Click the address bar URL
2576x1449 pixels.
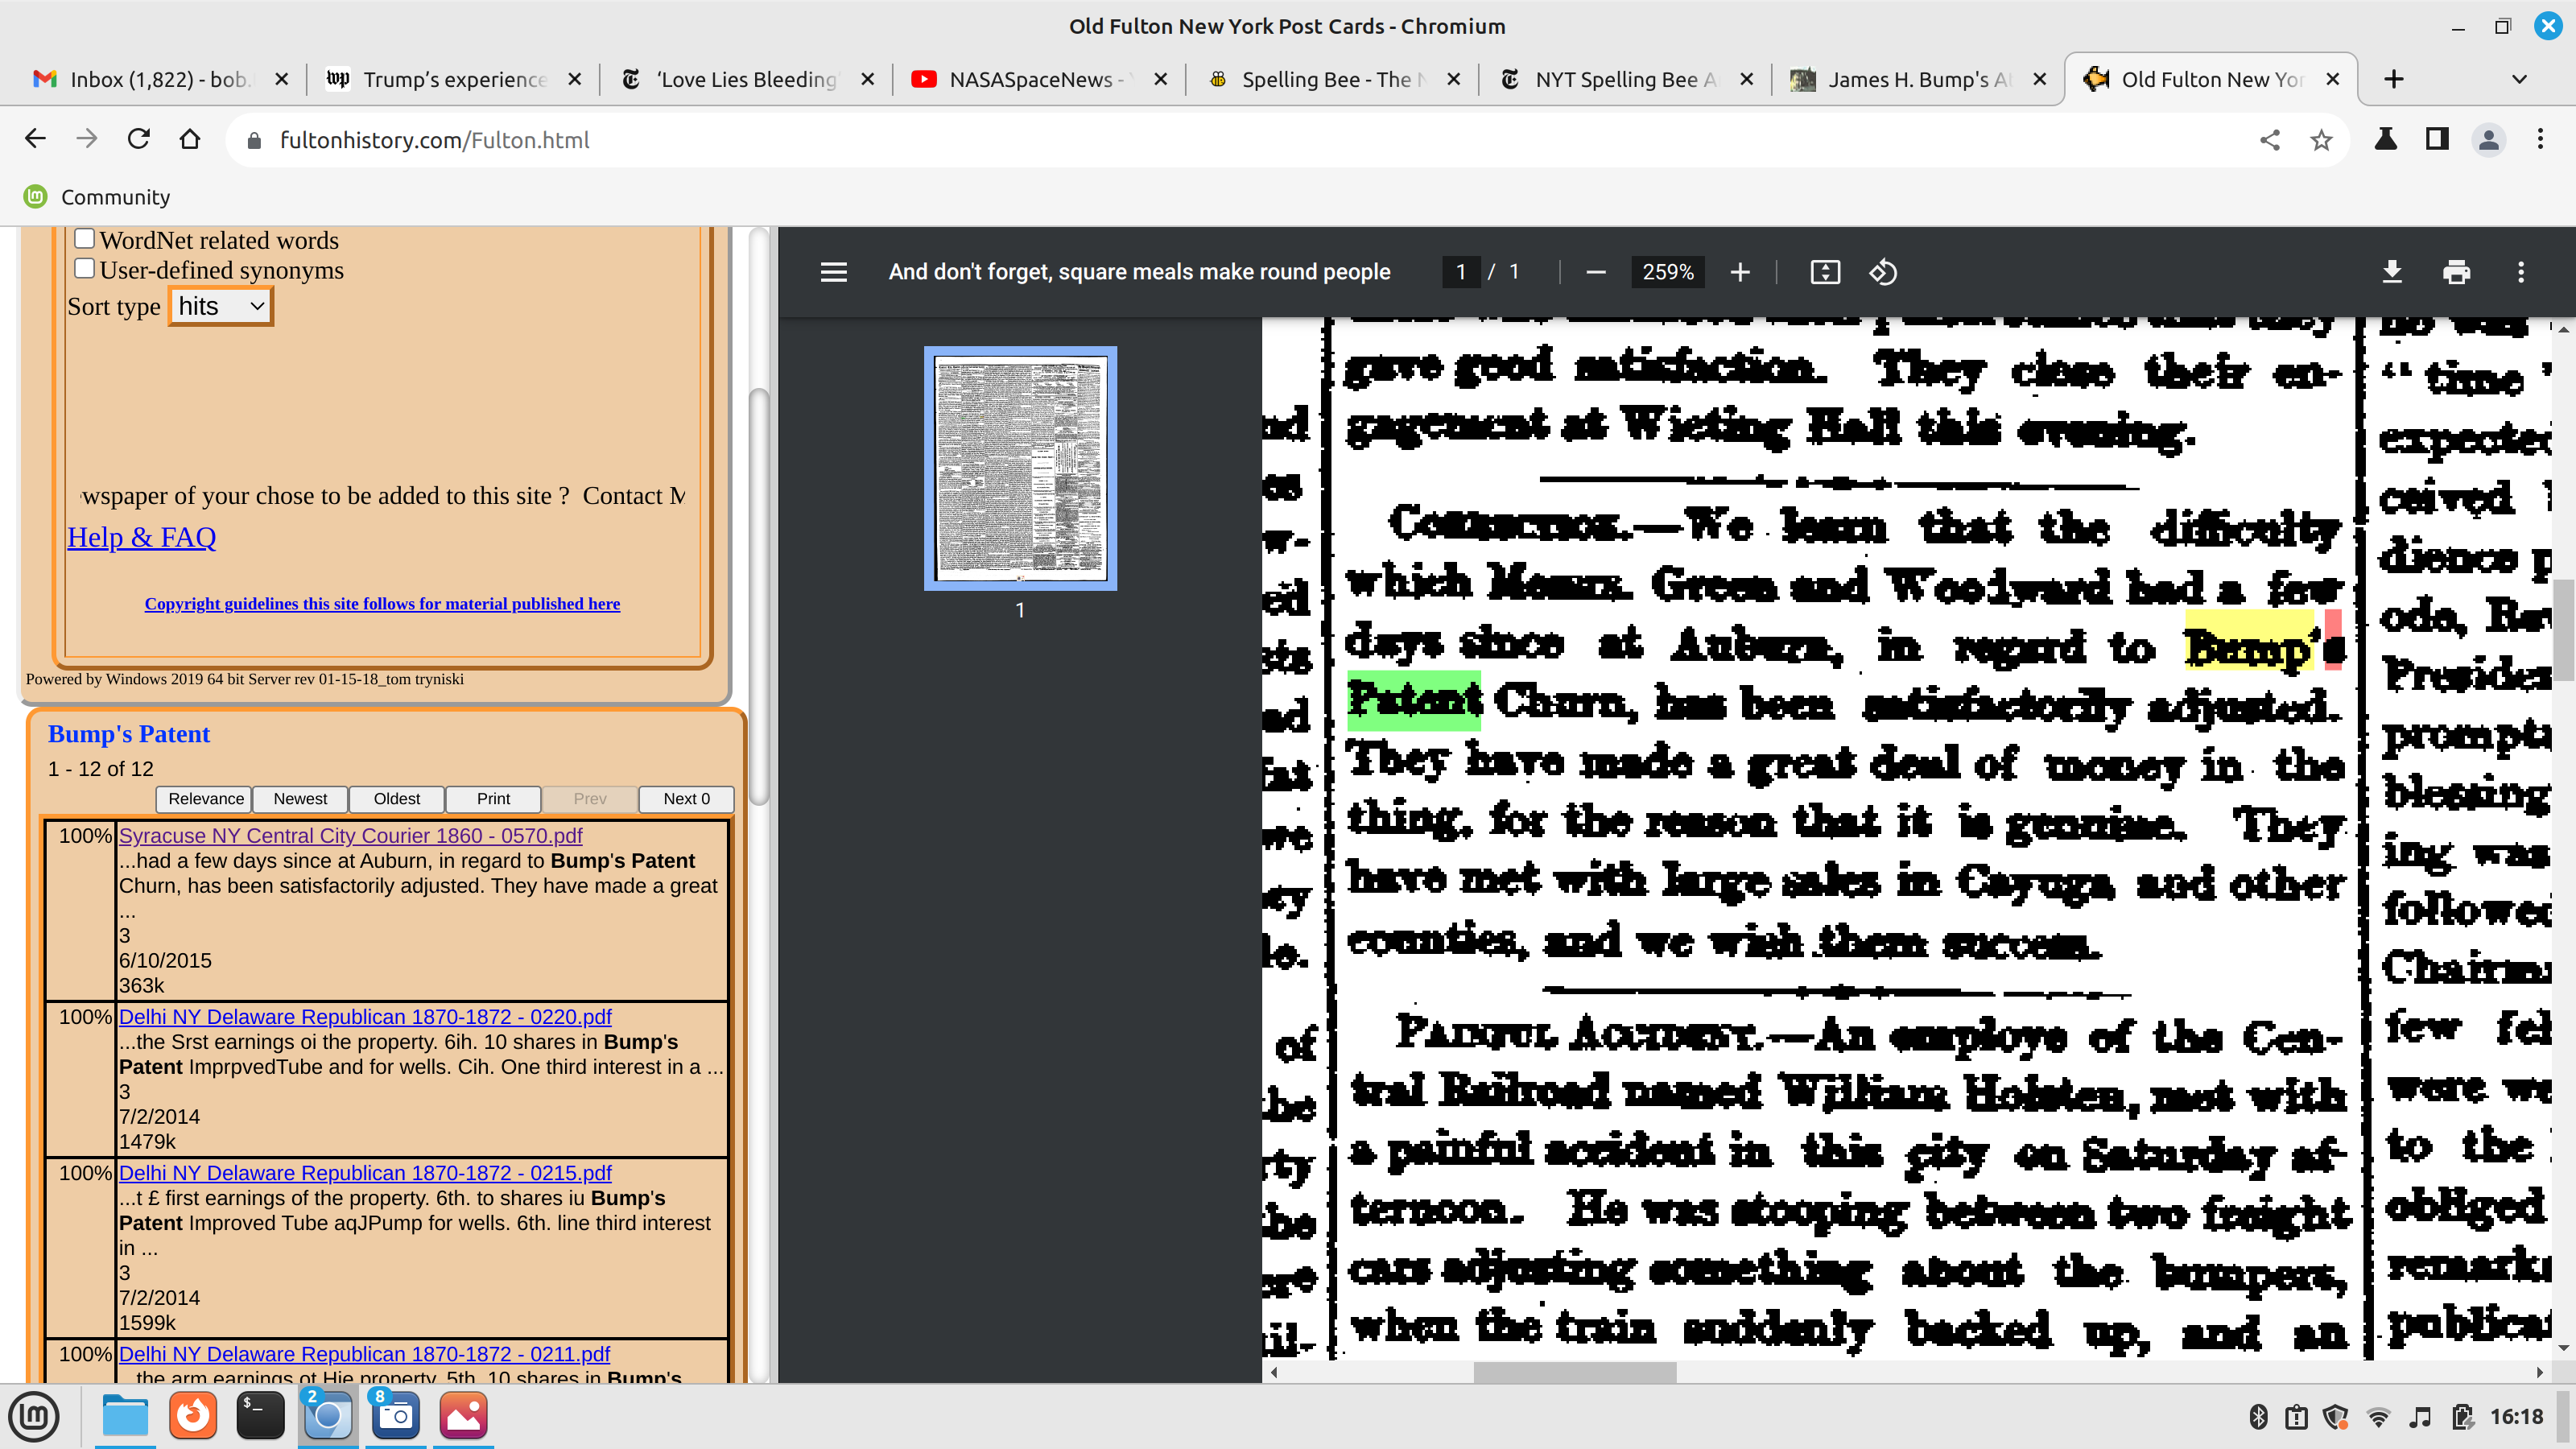click(434, 140)
